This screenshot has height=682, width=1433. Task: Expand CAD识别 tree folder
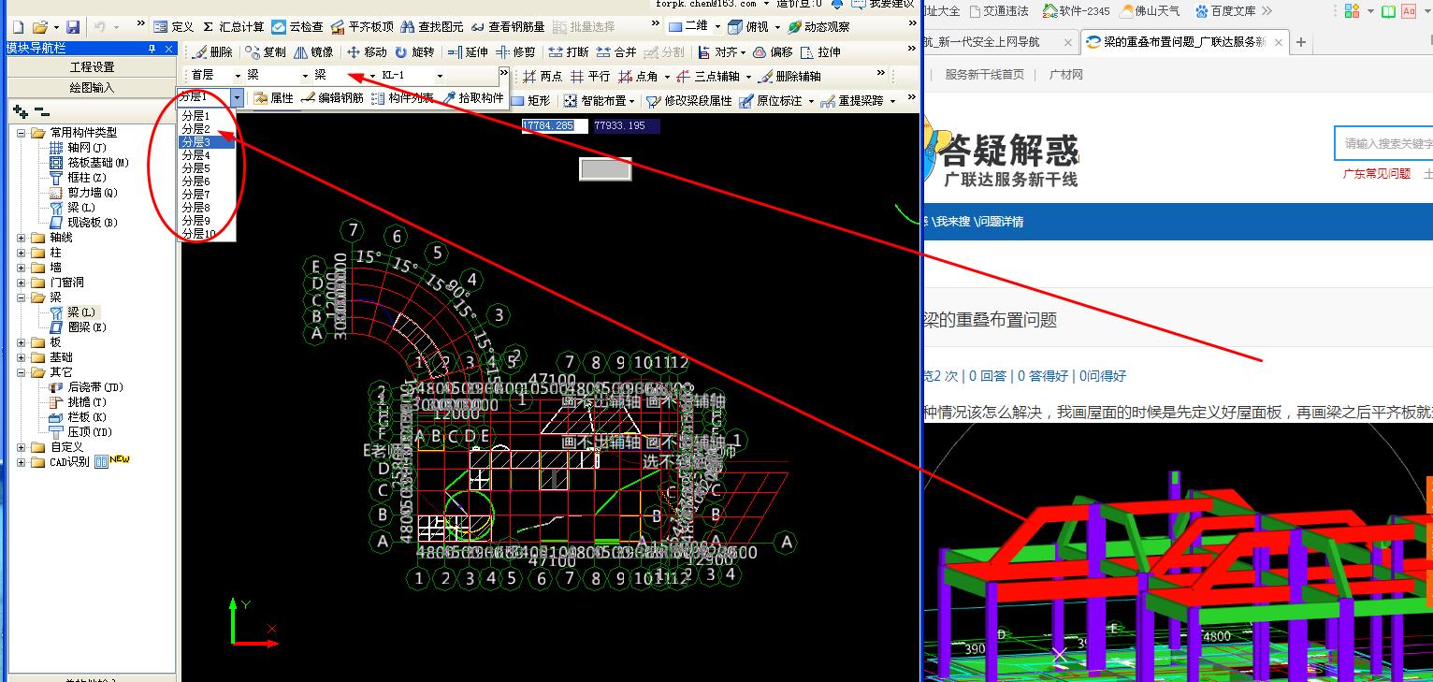point(22,462)
